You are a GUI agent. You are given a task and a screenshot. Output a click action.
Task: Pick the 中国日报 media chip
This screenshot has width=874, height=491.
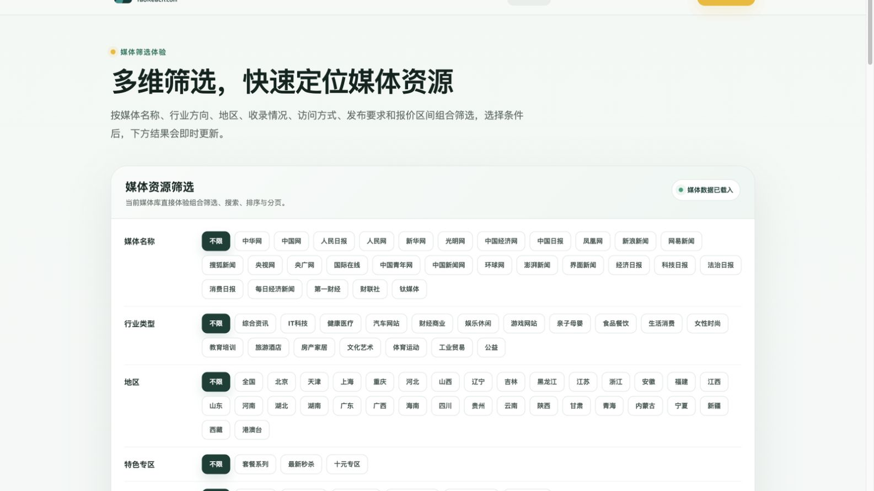pos(550,241)
